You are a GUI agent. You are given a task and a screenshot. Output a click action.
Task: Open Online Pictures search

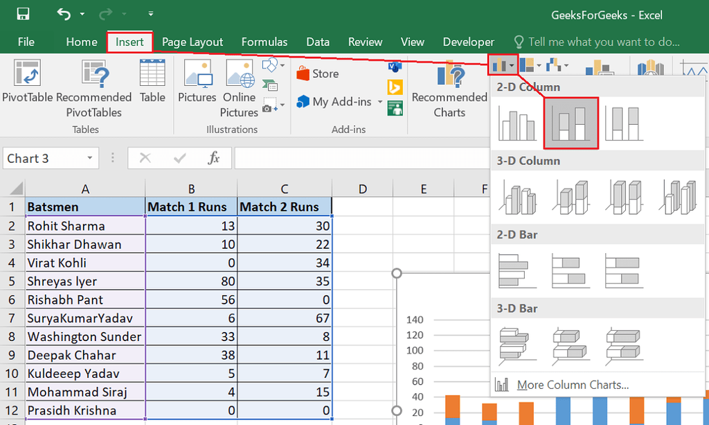(x=239, y=89)
